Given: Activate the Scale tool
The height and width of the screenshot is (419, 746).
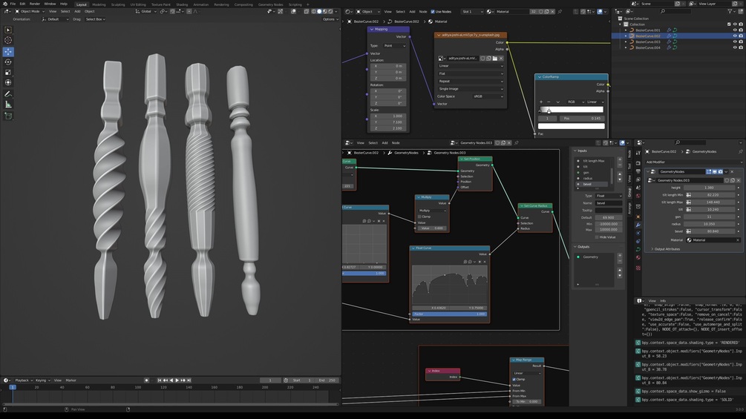Looking at the screenshot, I should [8, 72].
